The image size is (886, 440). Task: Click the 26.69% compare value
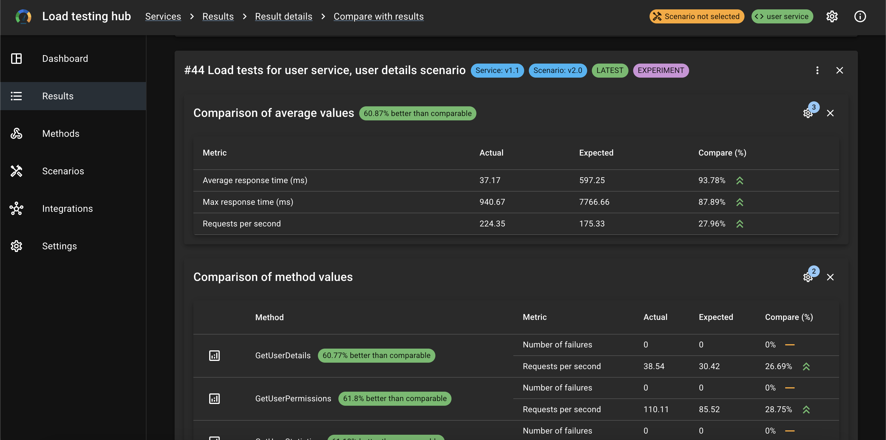(778, 367)
